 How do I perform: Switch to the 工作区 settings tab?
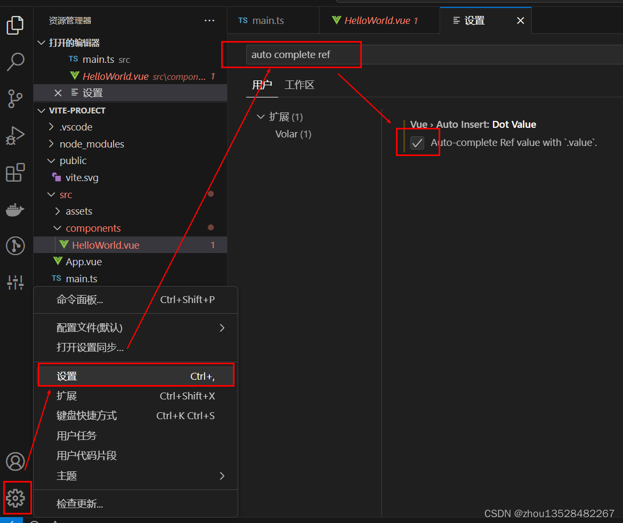tap(299, 84)
